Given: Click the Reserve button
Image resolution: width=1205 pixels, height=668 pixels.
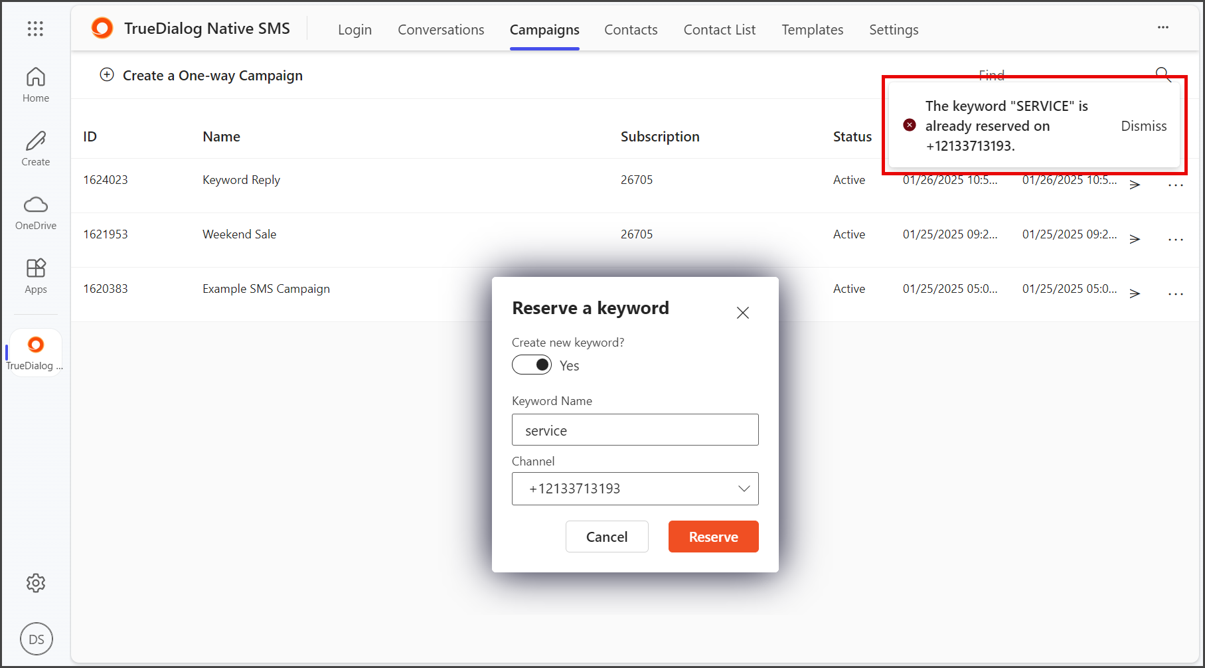Looking at the screenshot, I should coord(714,537).
